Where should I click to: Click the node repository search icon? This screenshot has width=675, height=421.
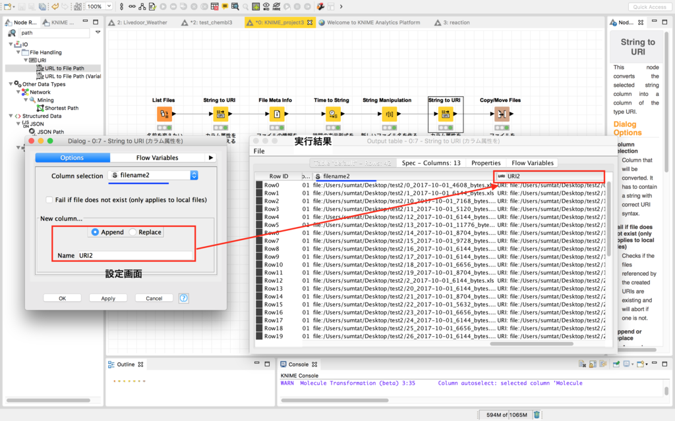click(12, 33)
